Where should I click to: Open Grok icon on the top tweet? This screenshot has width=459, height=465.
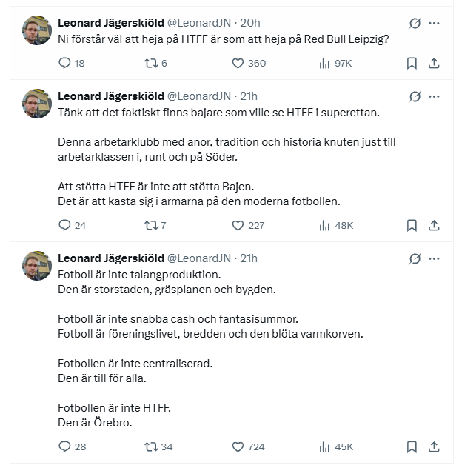tap(415, 24)
